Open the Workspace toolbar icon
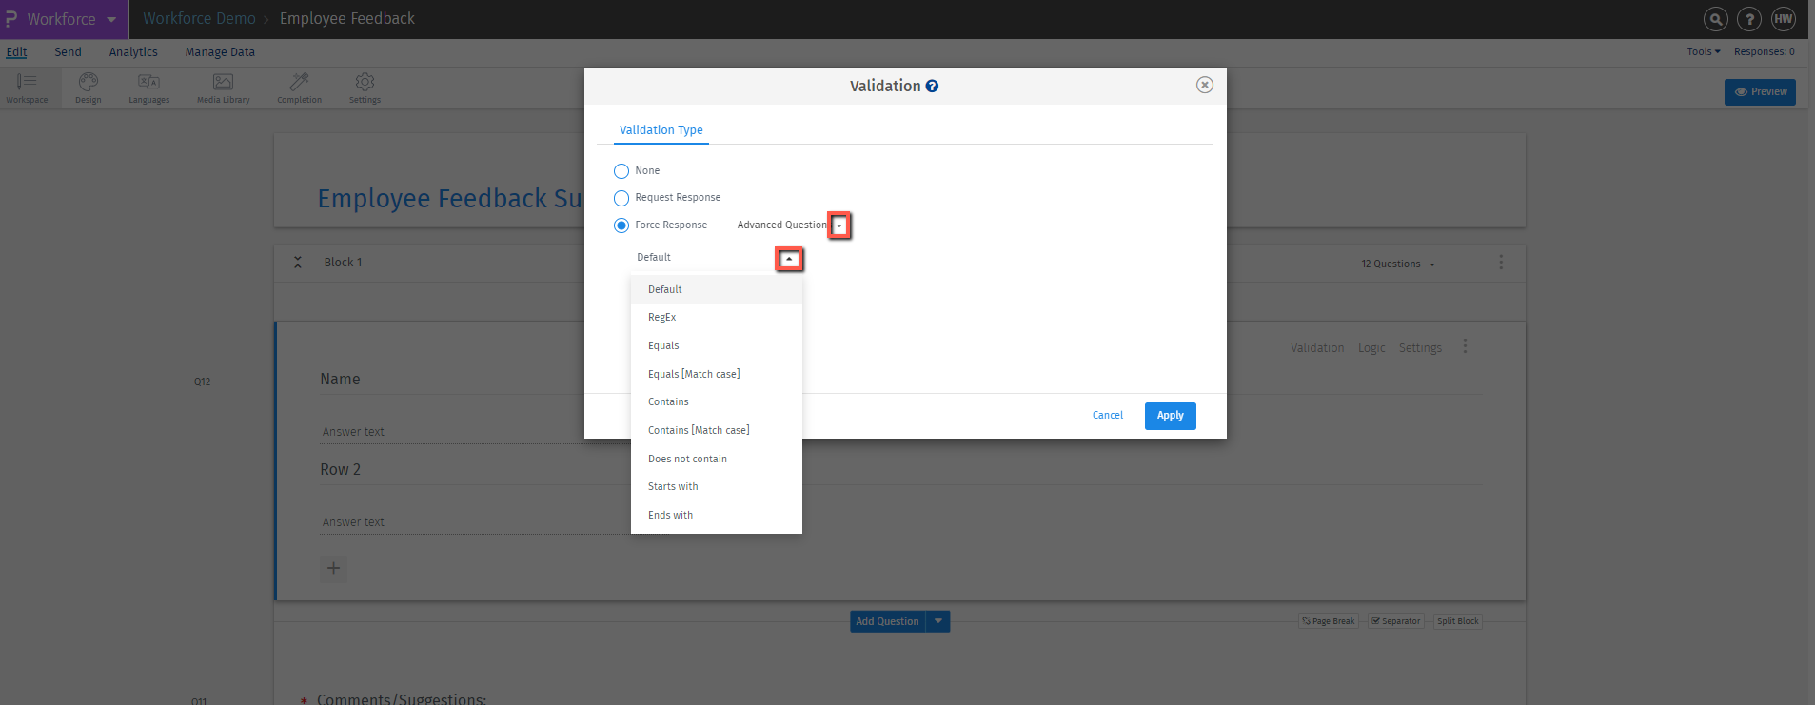1815x705 pixels. point(27,88)
